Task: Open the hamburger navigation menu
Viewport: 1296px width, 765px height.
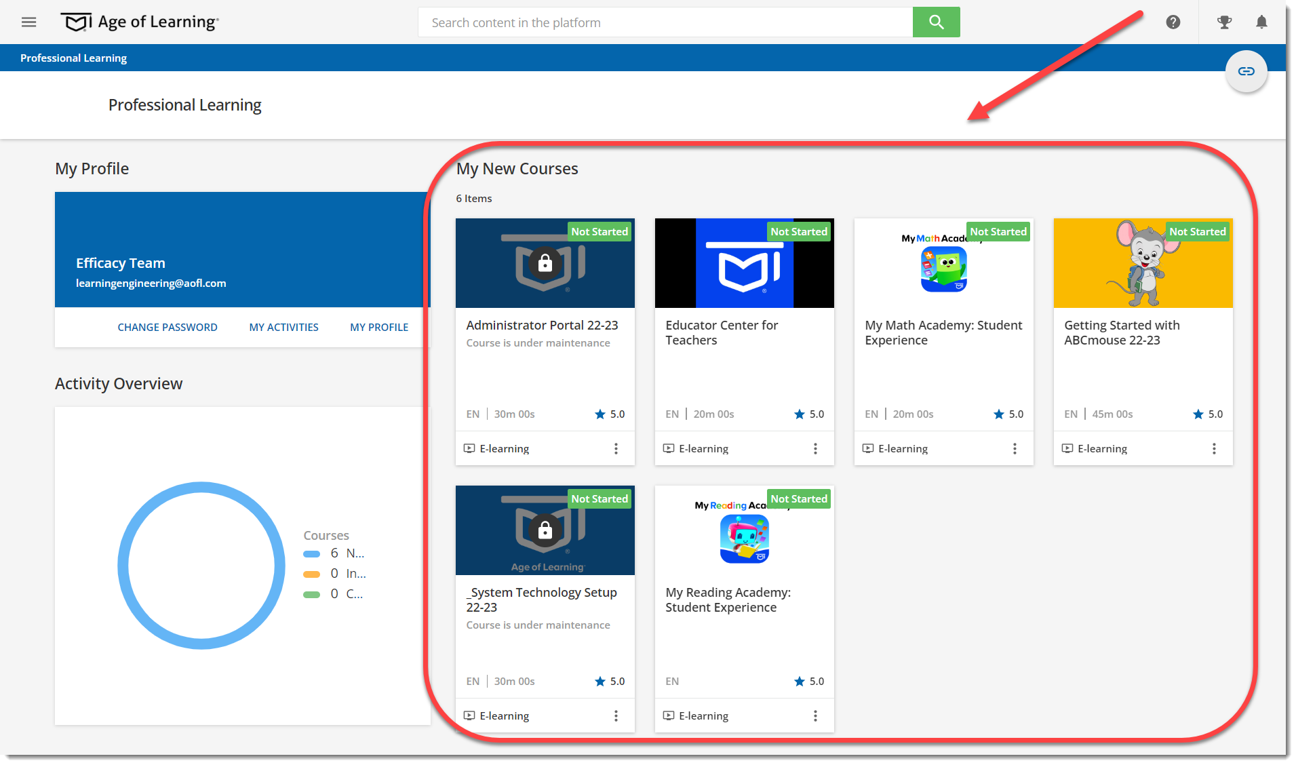Action: click(28, 22)
